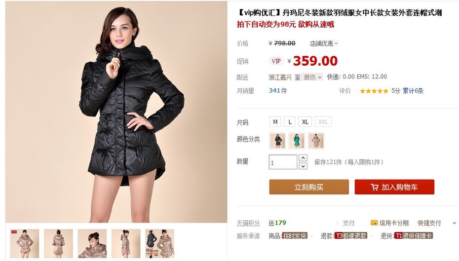Viewport: 459px width, 261px height.
Task: Click the VIP promotion badge
Action: pos(276,61)
